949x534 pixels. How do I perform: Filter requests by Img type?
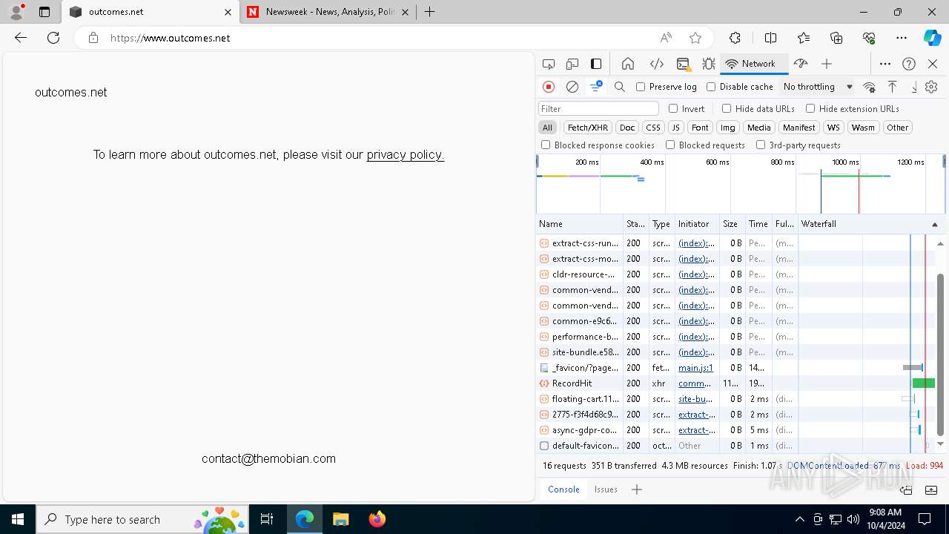coord(728,128)
